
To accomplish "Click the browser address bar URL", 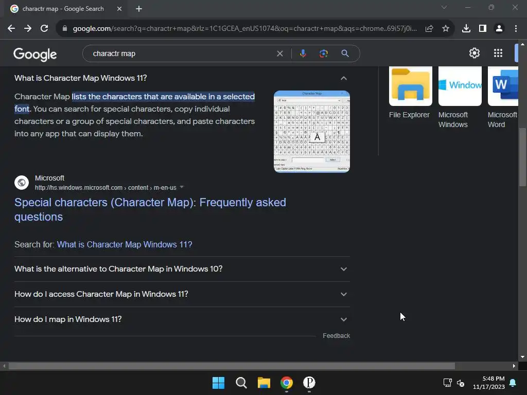I will [244, 29].
